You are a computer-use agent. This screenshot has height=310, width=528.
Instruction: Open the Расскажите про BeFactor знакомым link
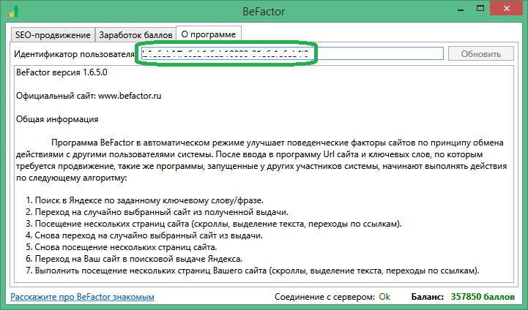82,297
